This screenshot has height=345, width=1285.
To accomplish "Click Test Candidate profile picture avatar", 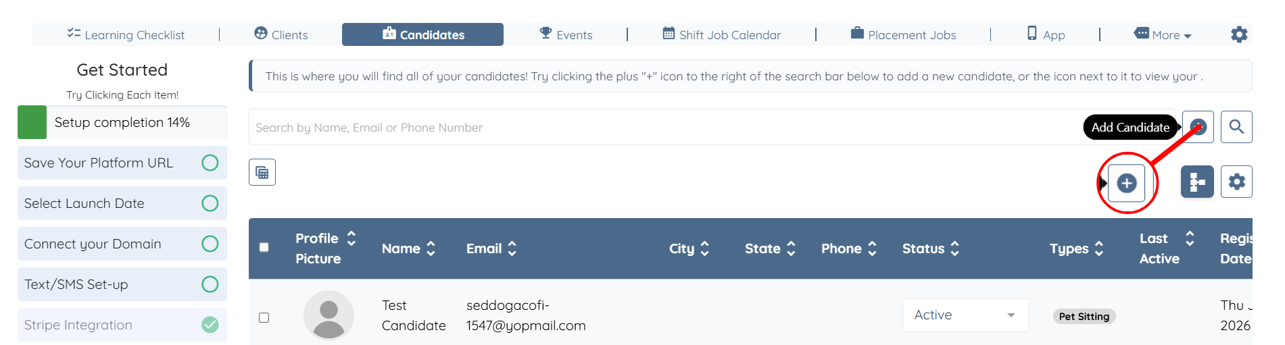I will (329, 315).
